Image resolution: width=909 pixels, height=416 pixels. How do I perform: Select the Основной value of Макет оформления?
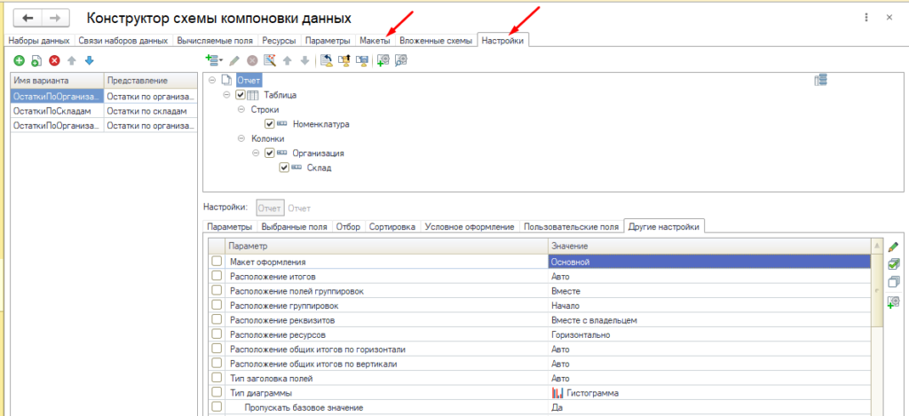[x=709, y=262]
